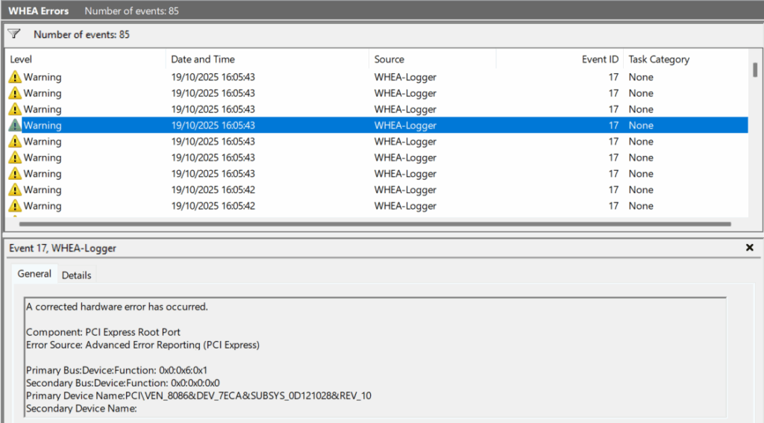Image resolution: width=764 pixels, height=423 pixels.
Task: Click the filter funnel icon
Action: pos(14,34)
